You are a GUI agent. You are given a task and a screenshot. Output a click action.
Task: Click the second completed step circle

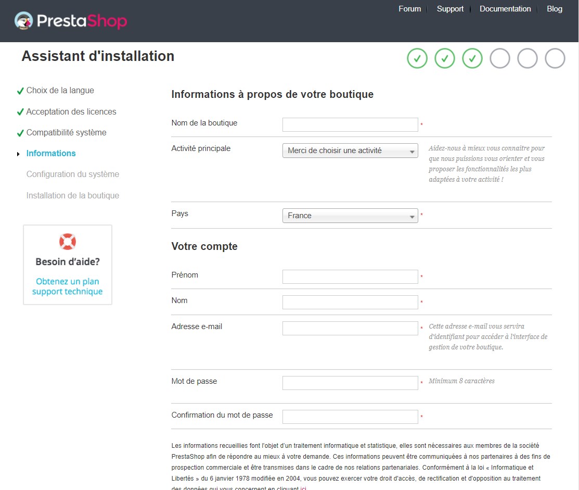click(x=445, y=58)
